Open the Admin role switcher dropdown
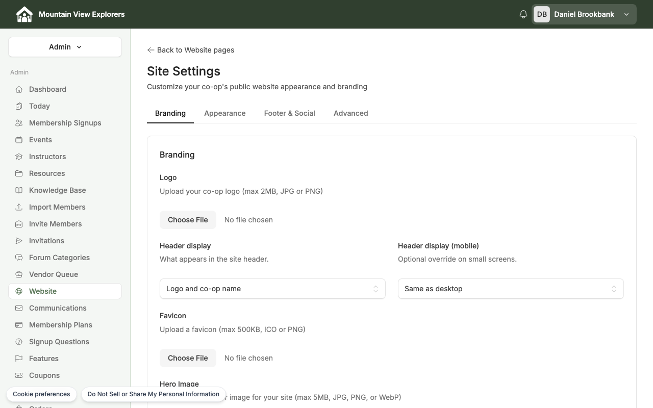Viewport: 653px width, 408px height. [x=65, y=47]
